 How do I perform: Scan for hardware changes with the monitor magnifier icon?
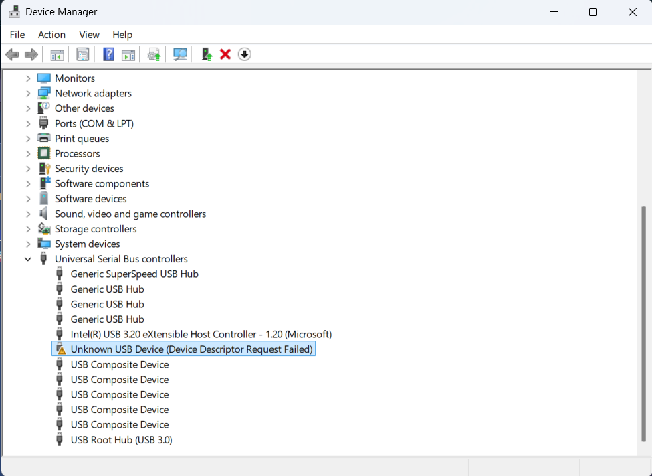(180, 54)
